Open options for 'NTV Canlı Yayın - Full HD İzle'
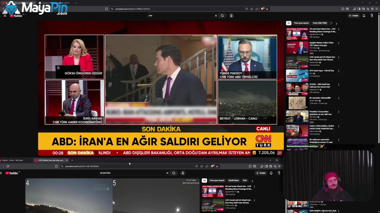Viewport: 380px width, 213px height. coord(338,71)
